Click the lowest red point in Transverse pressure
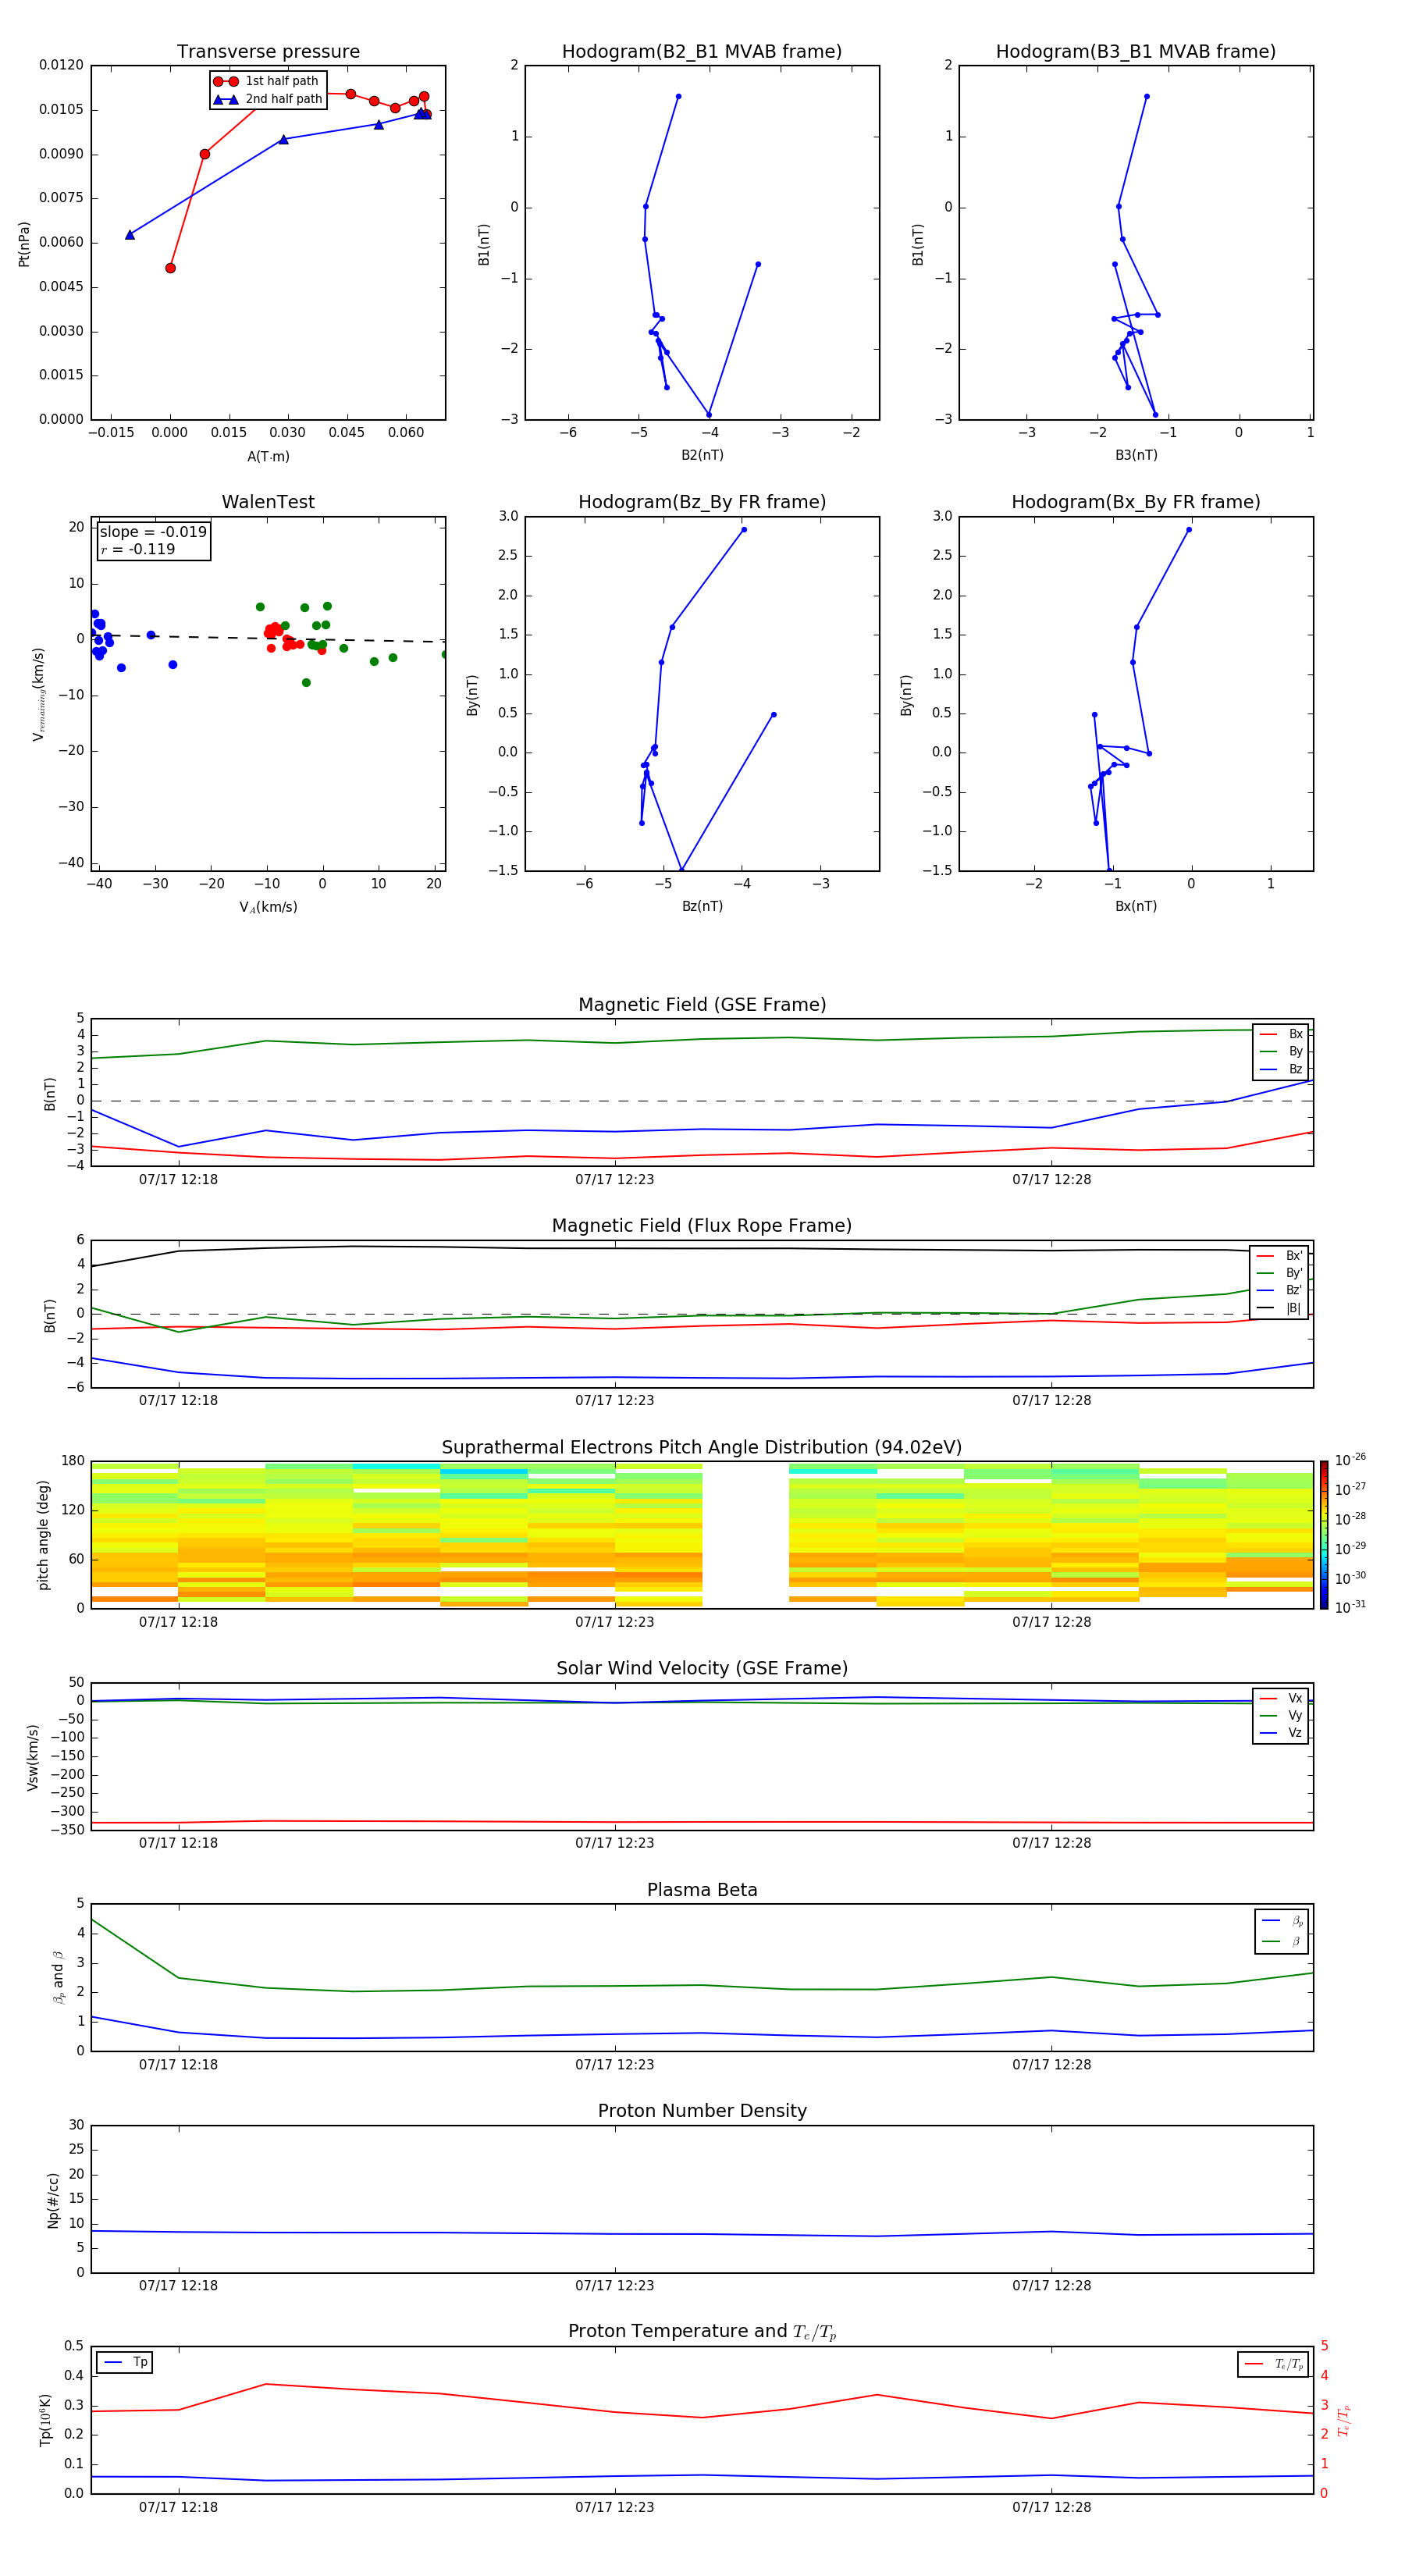Image resolution: width=1405 pixels, height=2576 pixels. (x=170, y=268)
